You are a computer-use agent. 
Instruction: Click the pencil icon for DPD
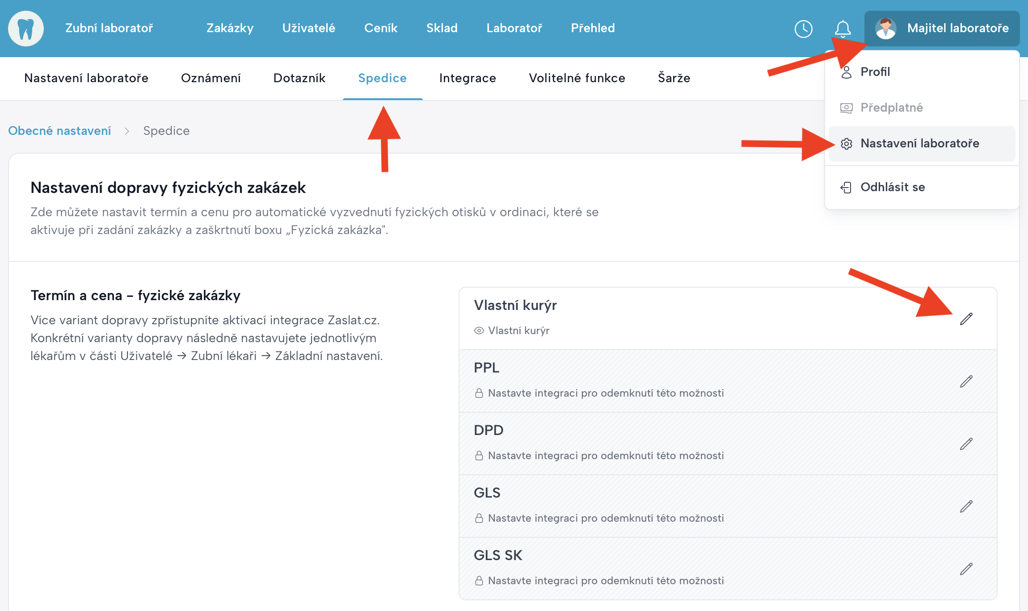coord(966,444)
